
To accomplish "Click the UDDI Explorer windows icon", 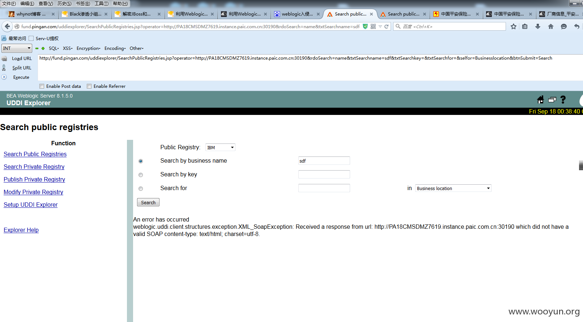I will click(552, 100).
